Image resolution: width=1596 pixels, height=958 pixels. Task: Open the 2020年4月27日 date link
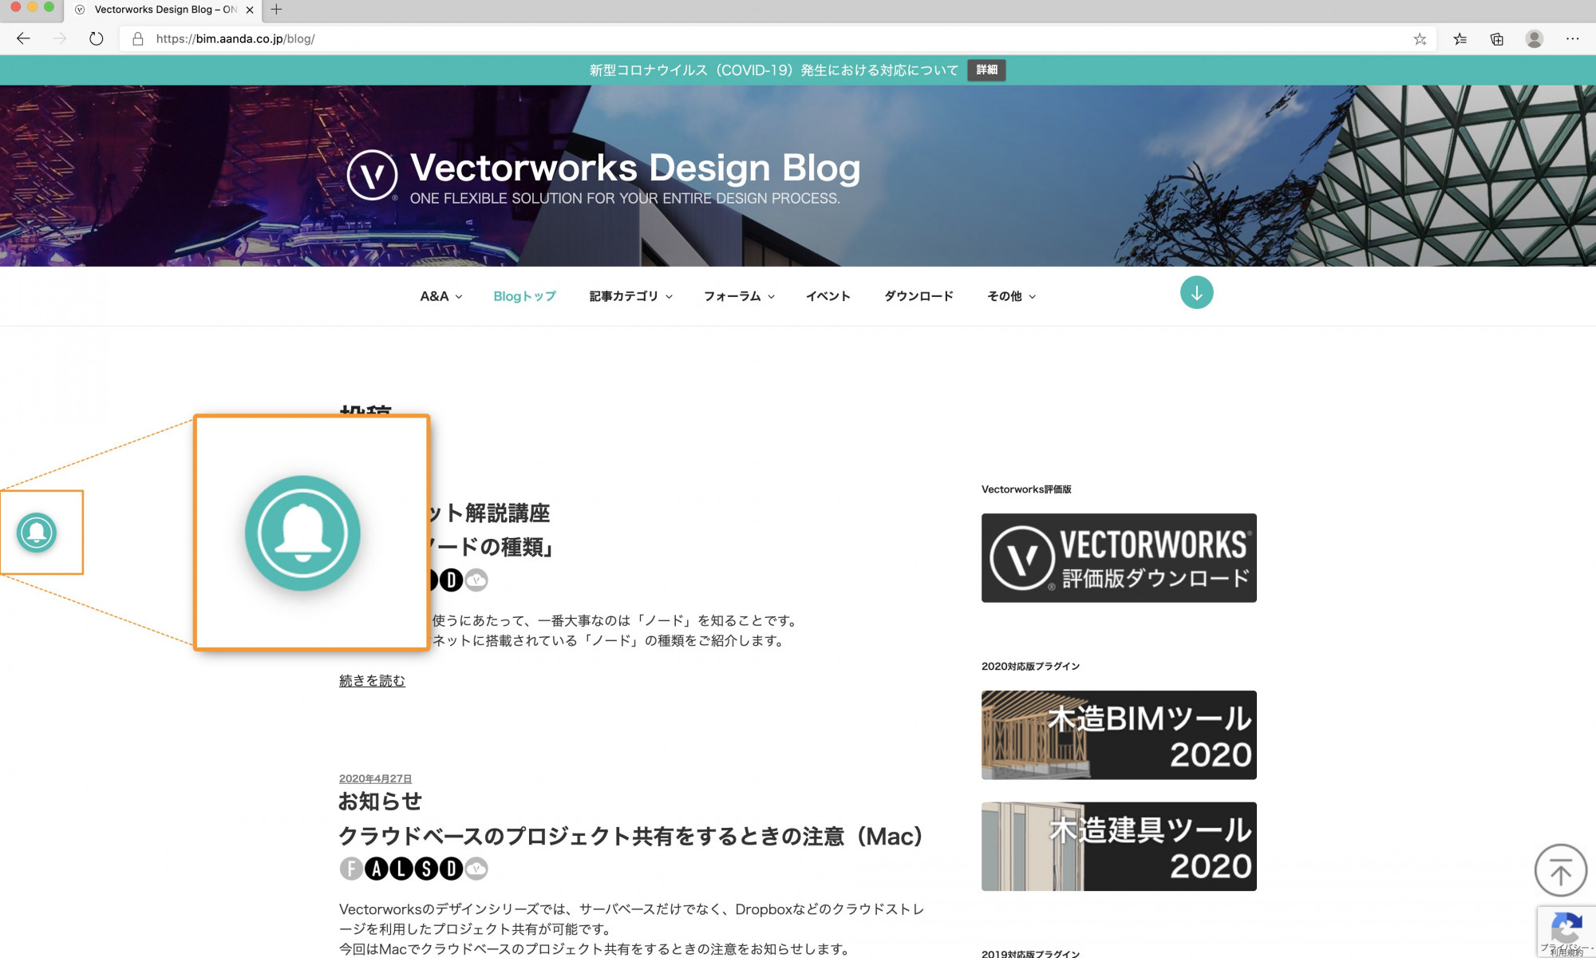tap(375, 778)
